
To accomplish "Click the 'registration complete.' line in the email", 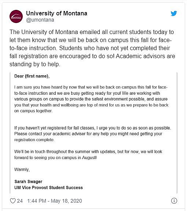I will pyautogui.click(x=34, y=140).
